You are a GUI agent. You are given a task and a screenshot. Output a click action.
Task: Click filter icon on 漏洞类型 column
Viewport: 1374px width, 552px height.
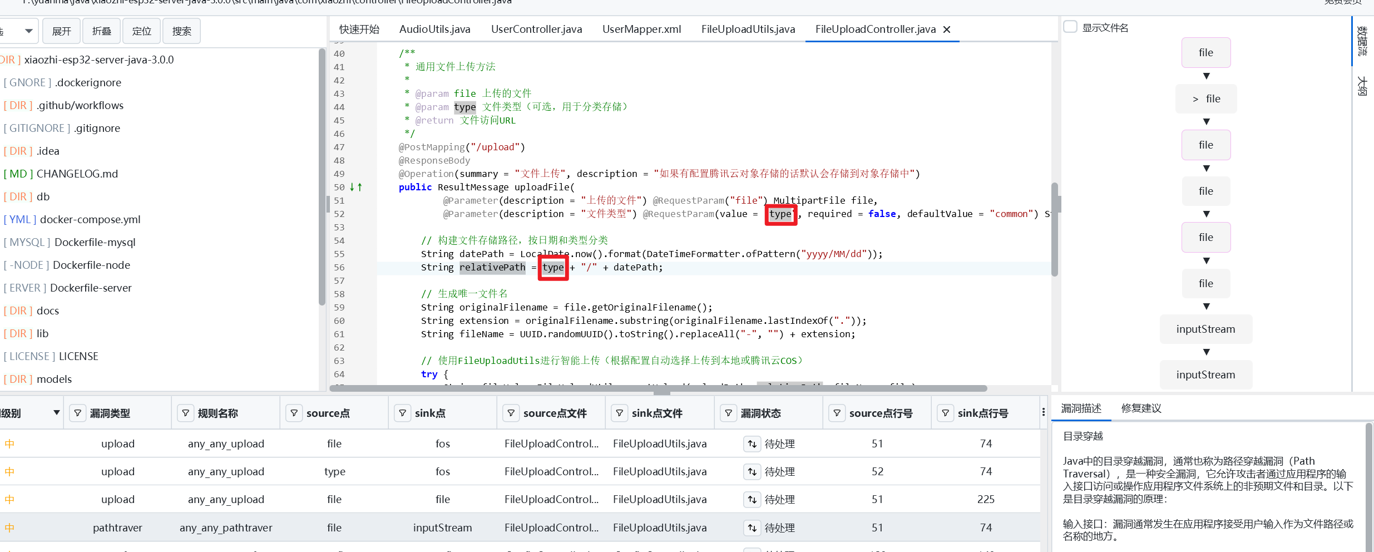point(78,413)
